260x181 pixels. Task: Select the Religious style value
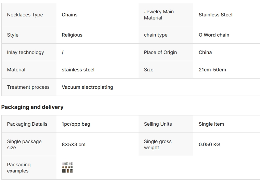(x=72, y=35)
